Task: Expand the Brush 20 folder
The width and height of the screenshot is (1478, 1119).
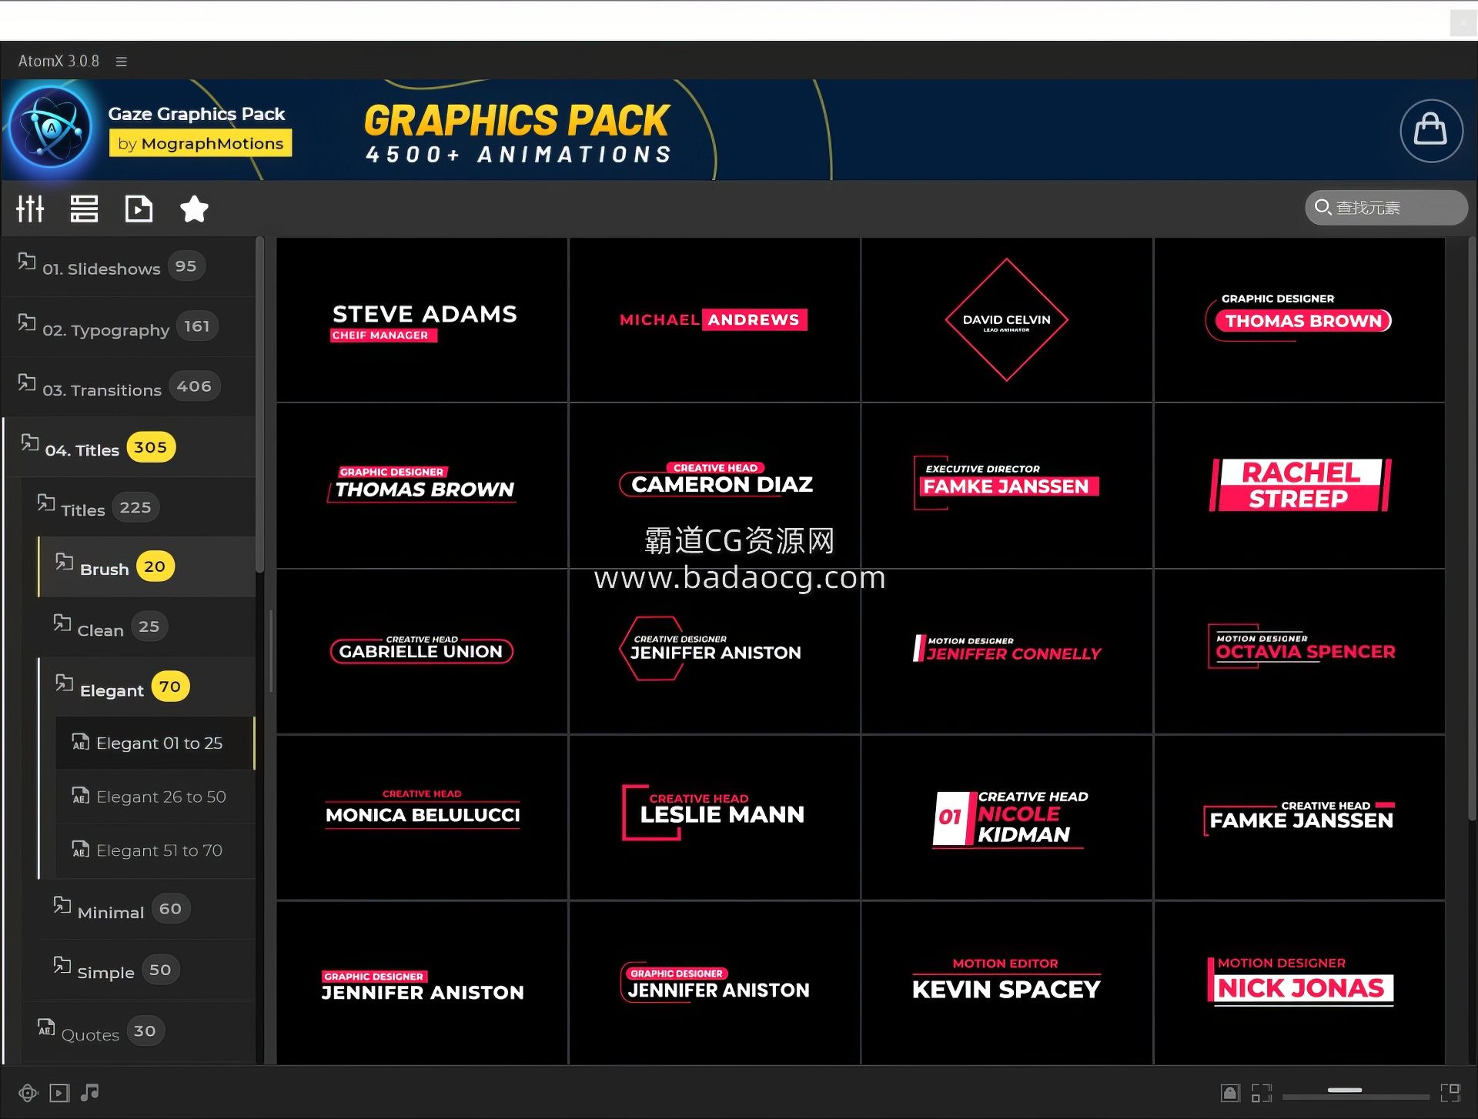Action: pyautogui.click(x=146, y=567)
